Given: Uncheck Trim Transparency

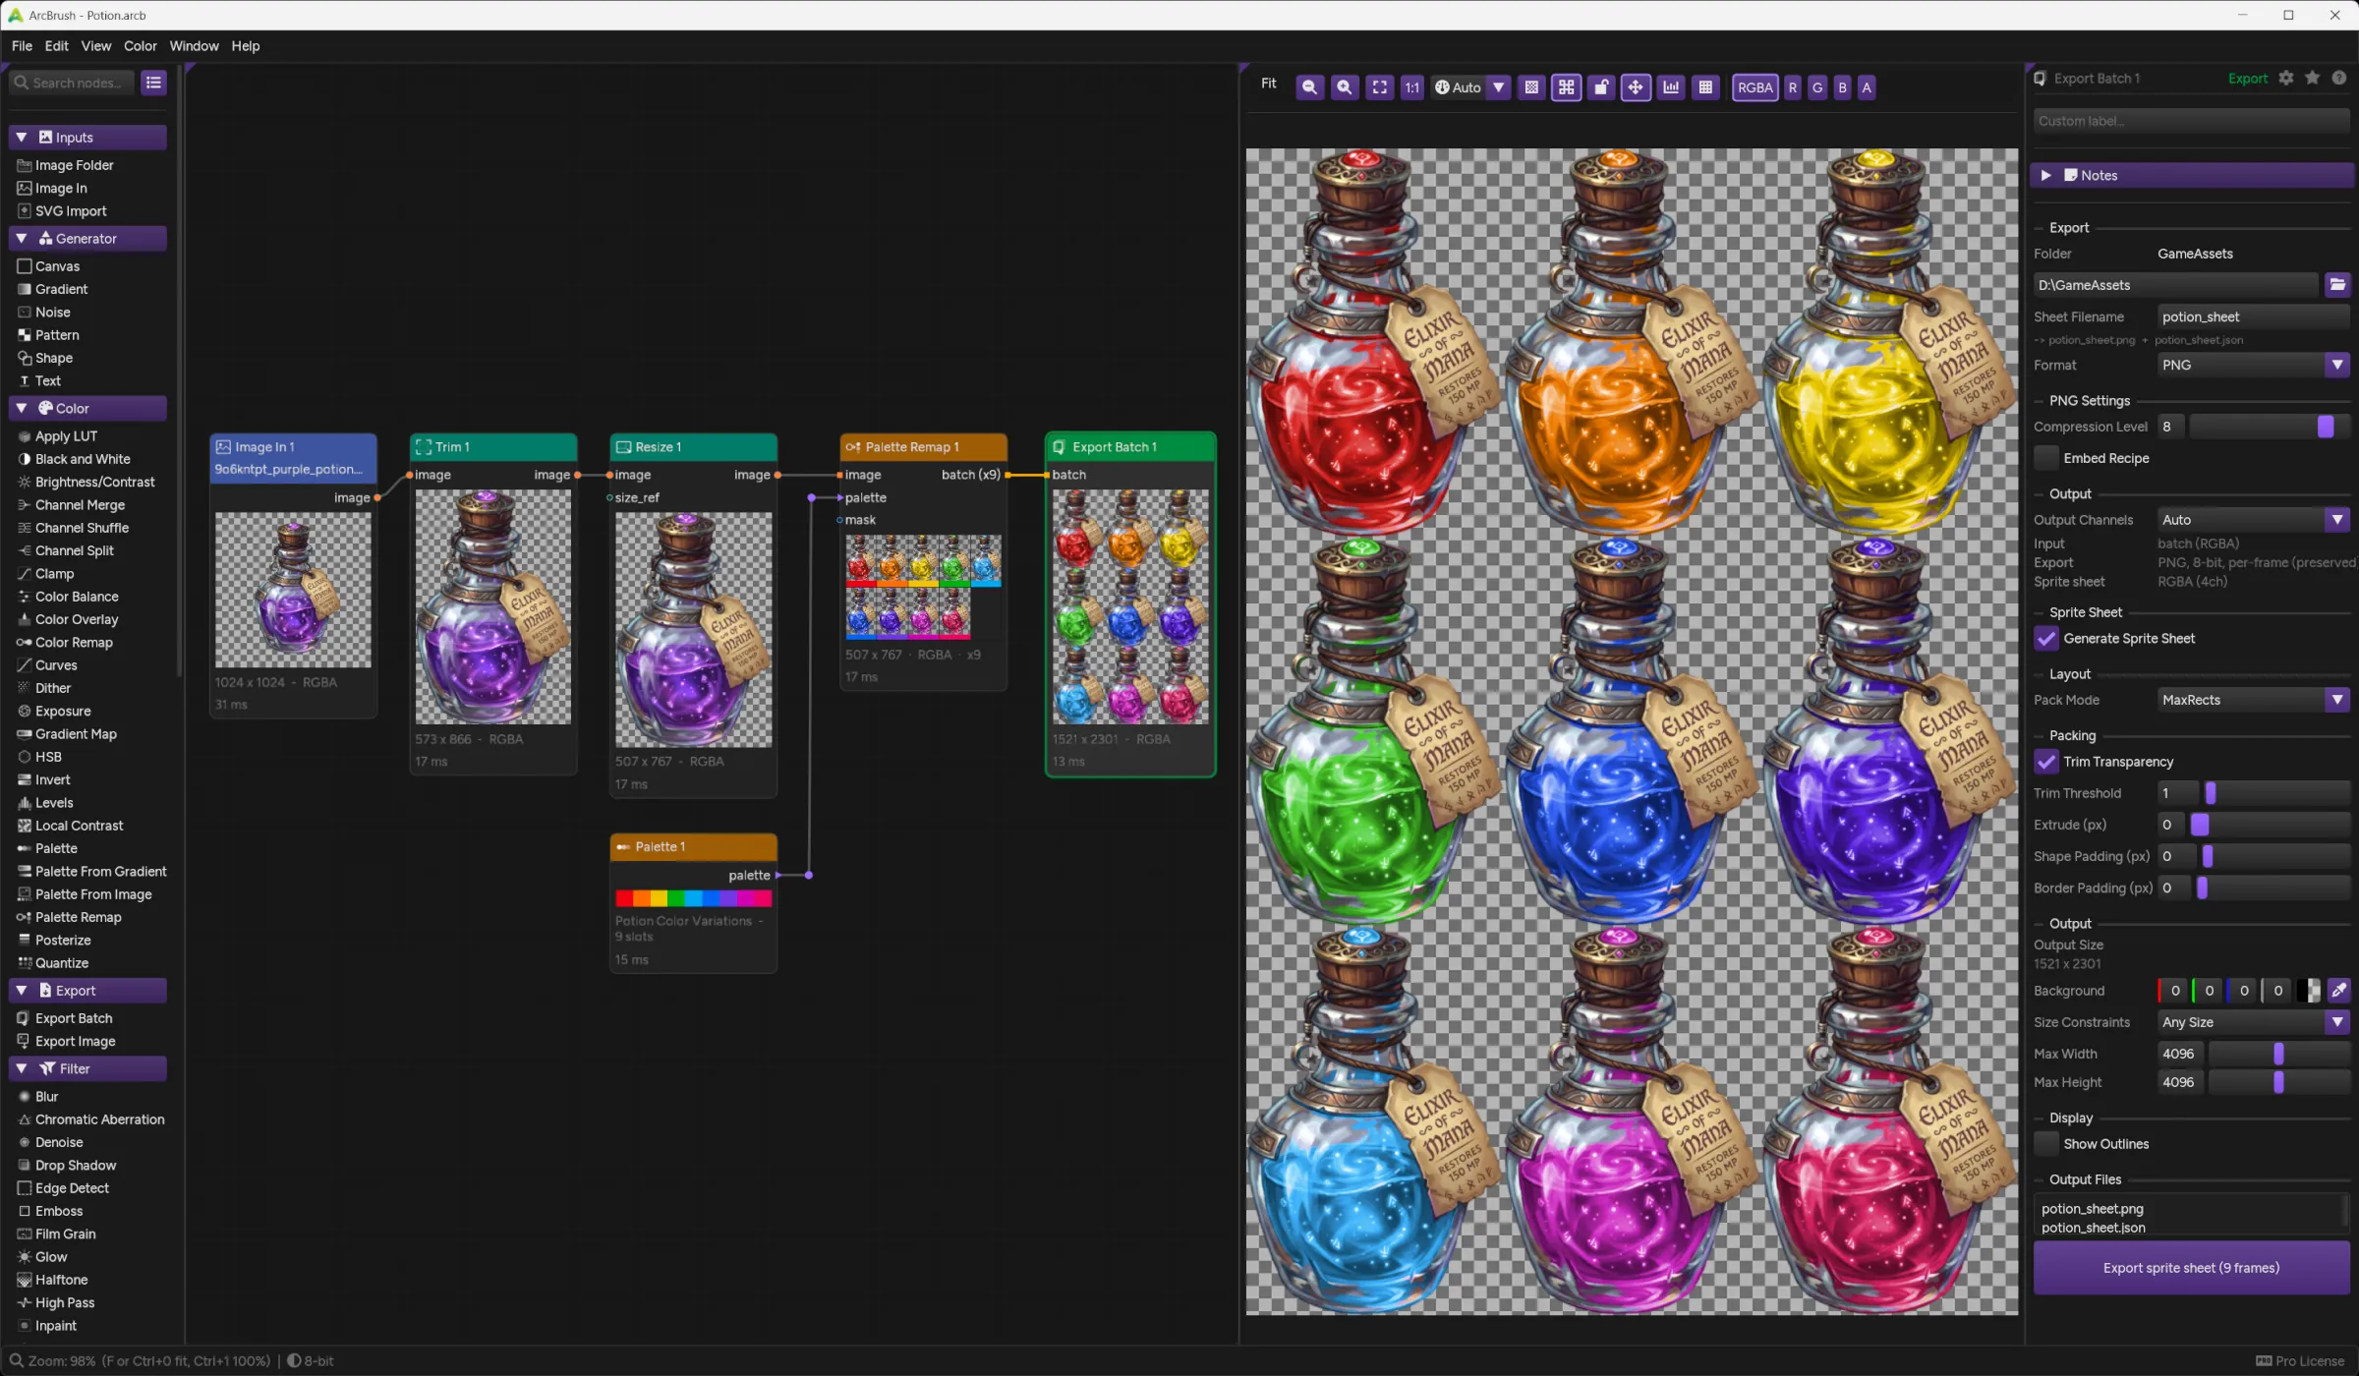Looking at the screenshot, I should 2046,762.
